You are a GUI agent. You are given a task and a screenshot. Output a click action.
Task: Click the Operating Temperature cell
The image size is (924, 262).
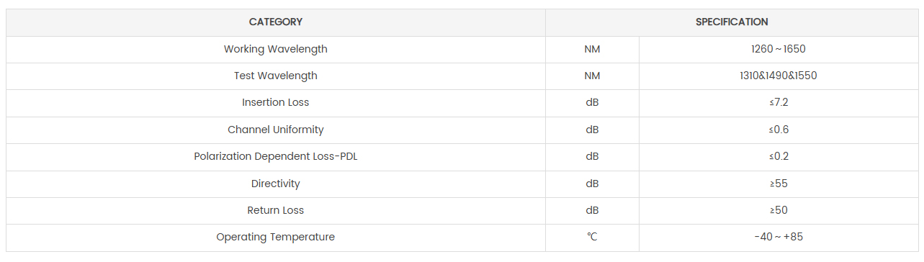pyautogui.click(x=276, y=238)
